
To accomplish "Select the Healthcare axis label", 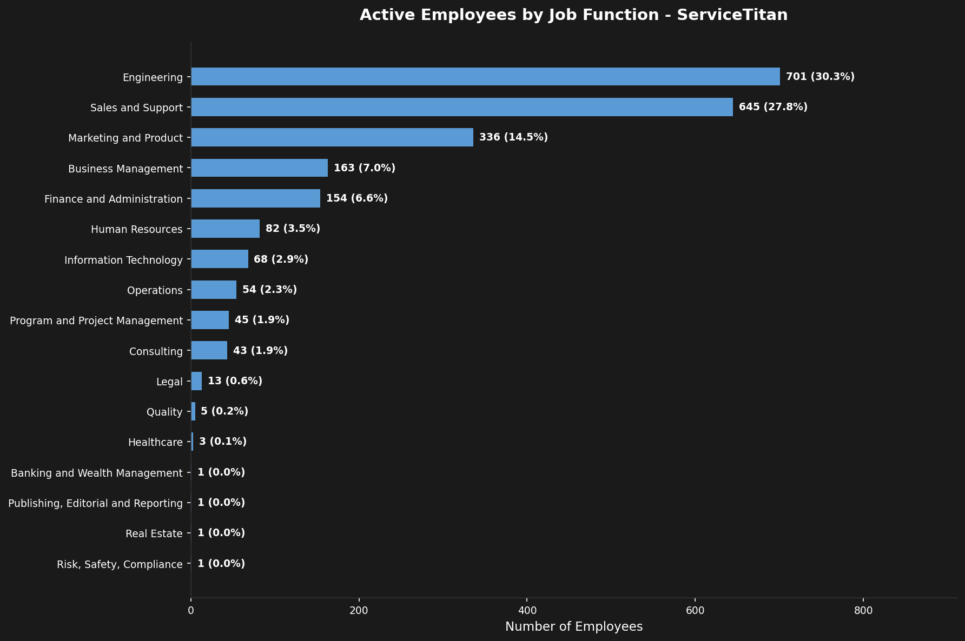I will coord(155,442).
